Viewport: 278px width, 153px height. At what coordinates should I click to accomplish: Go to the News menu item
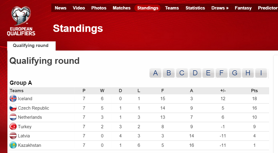coord(60,8)
